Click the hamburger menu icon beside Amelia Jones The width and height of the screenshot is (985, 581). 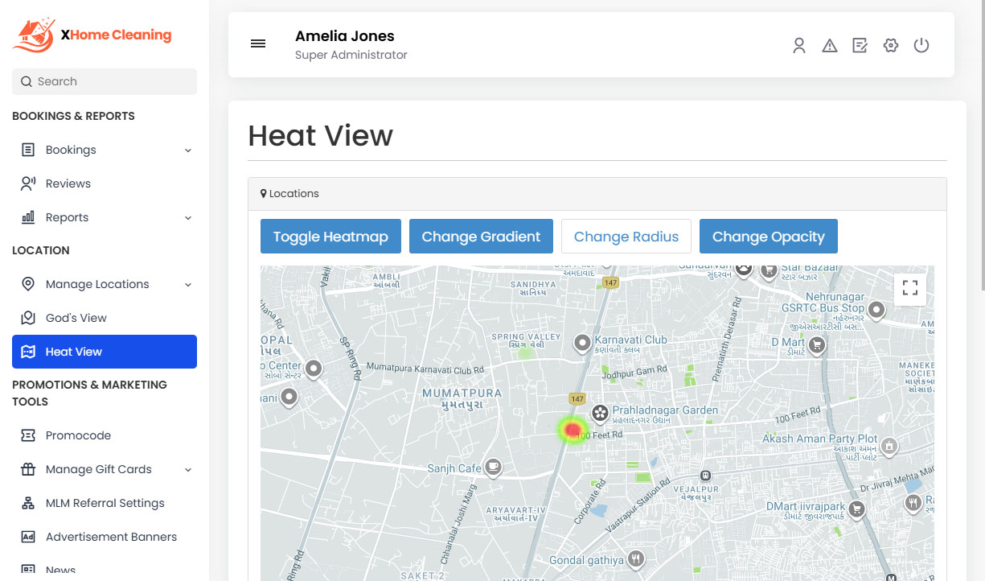pyautogui.click(x=258, y=43)
